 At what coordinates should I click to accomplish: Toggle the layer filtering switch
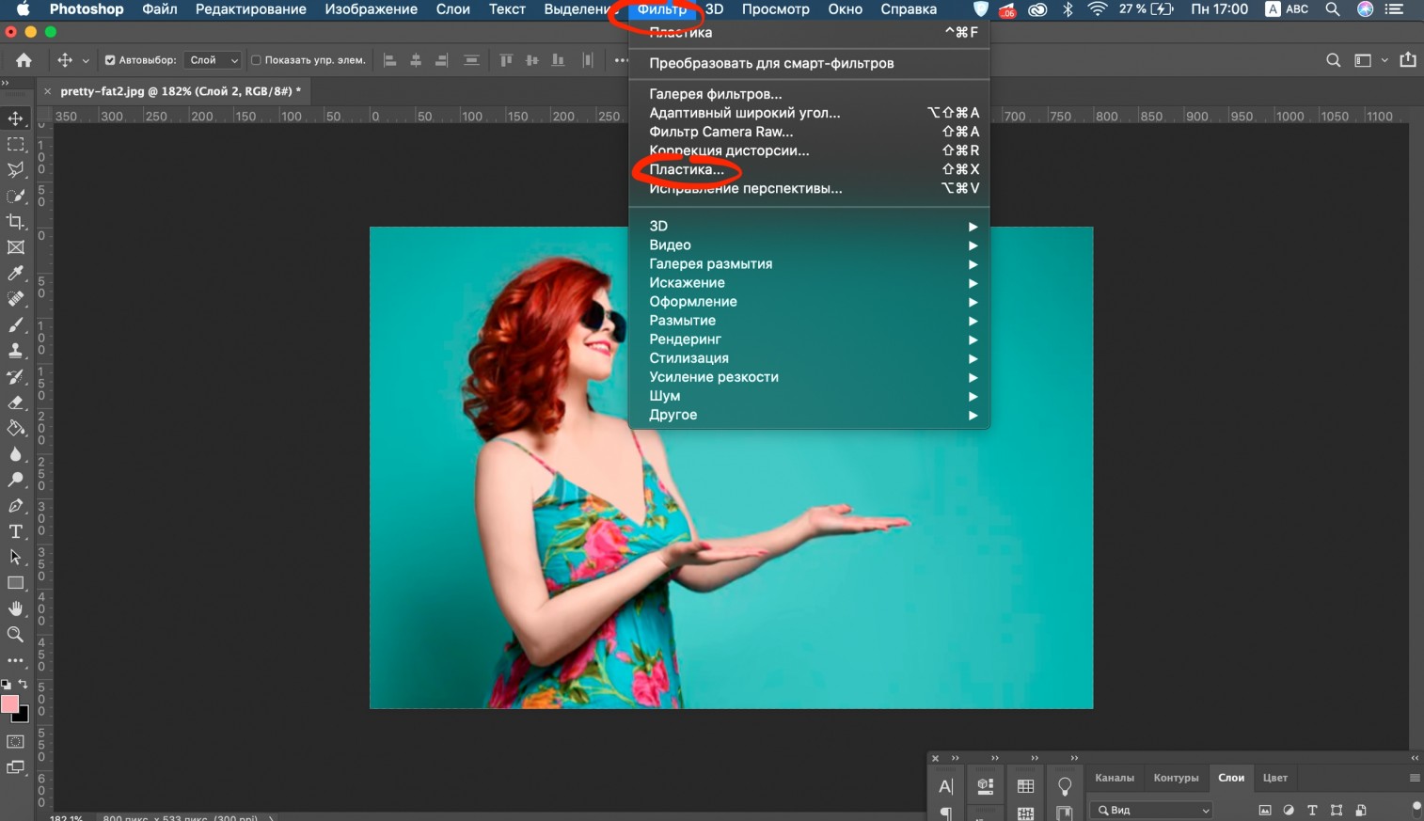click(x=1416, y=808)
